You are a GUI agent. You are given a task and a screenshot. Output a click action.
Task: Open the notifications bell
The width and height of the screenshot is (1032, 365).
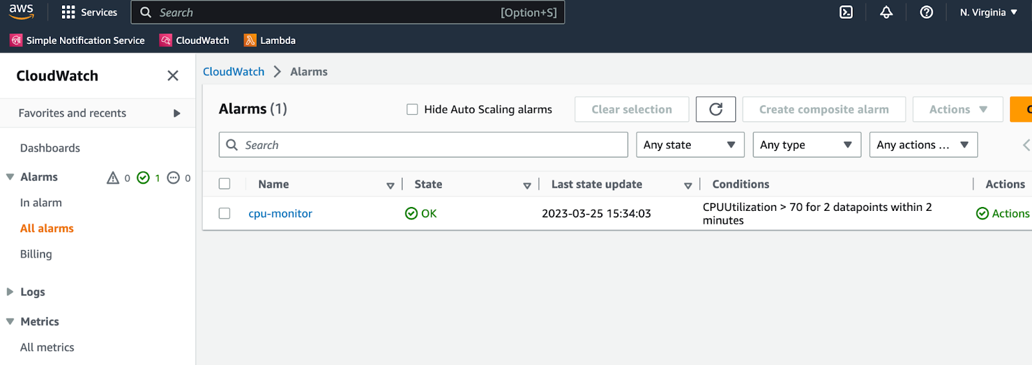[x=886, y=12]
